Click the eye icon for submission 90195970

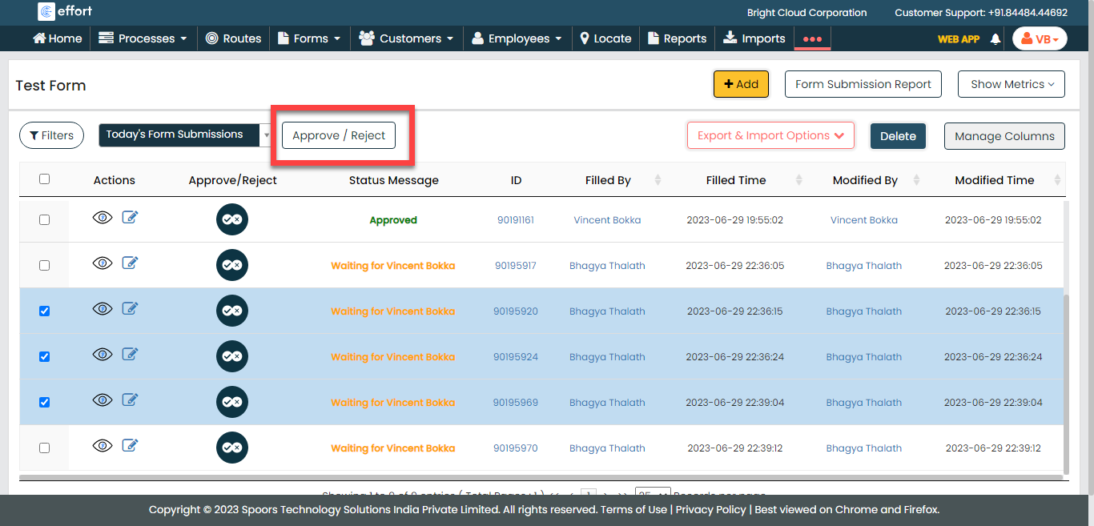[x=103, y=446]
